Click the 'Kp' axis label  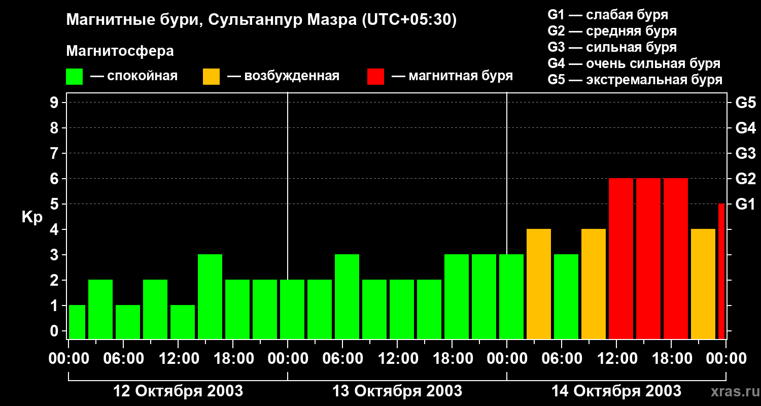click(32, 217)
